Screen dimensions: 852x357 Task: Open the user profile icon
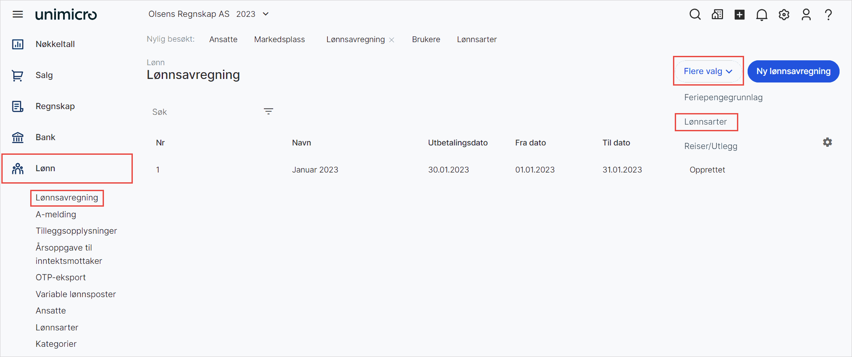(x=806, y=15)
